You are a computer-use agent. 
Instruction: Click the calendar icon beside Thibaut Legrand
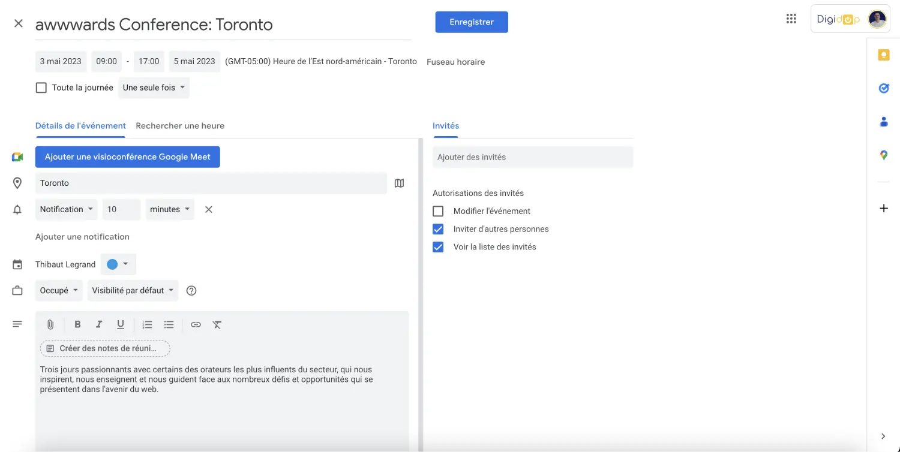[17, 264]
